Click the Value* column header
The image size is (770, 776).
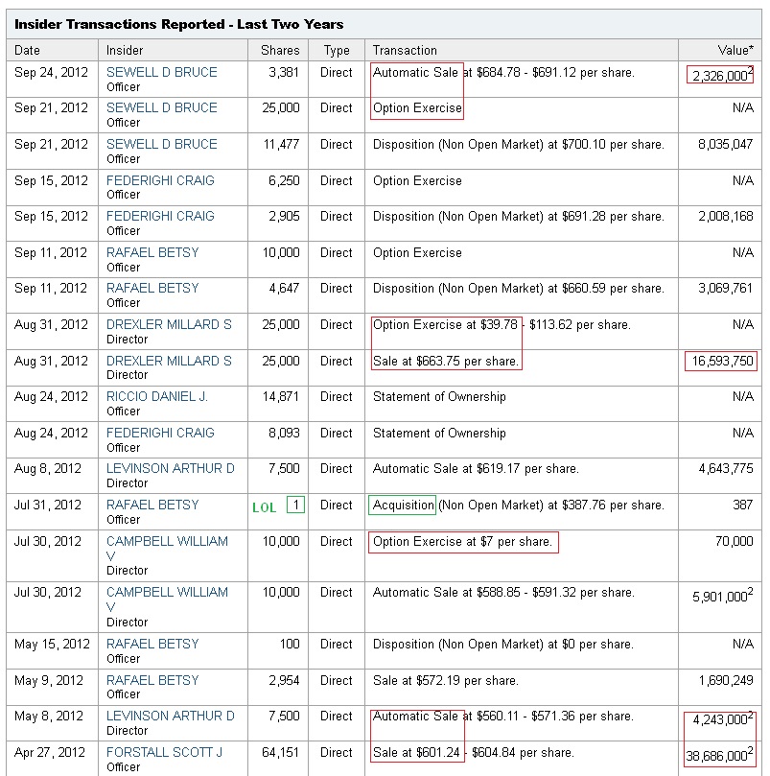(735, 50)
